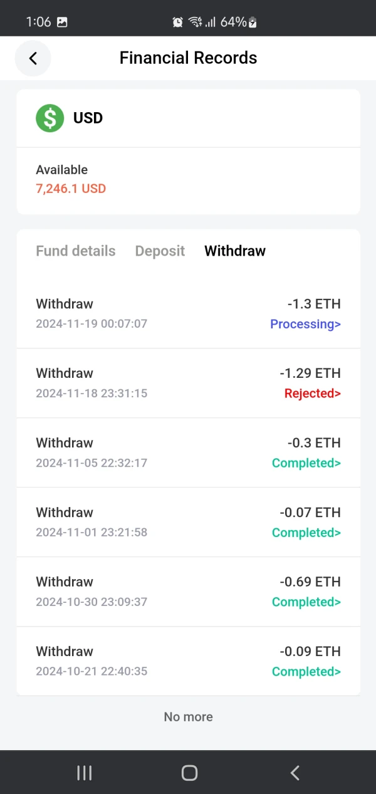Tap the back arrow in header

coord(33,58)
